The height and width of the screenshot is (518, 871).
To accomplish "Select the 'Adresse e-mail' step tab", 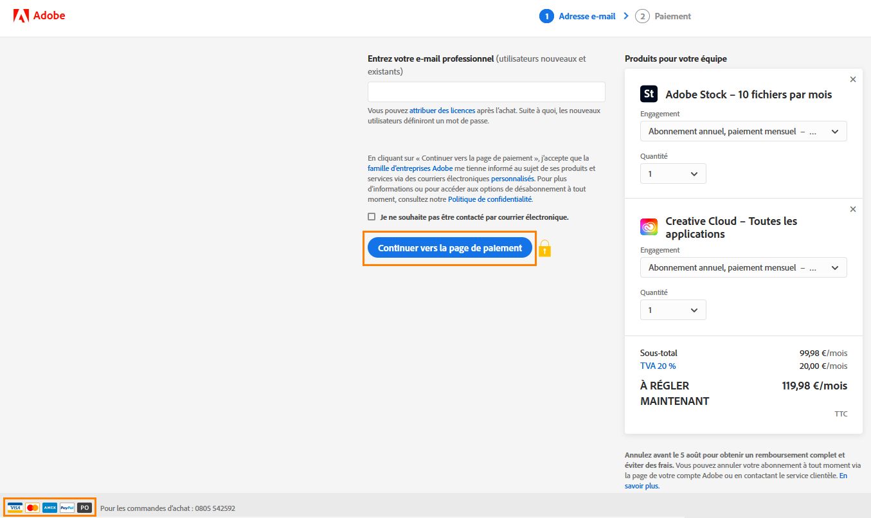I will coord(587,17).
